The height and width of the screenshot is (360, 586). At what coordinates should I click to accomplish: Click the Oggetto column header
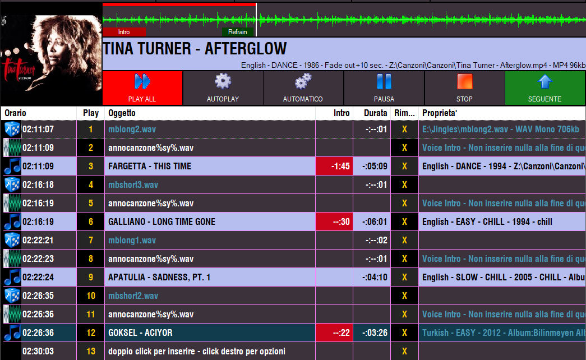pyautogui.click(x=210, y=113)
